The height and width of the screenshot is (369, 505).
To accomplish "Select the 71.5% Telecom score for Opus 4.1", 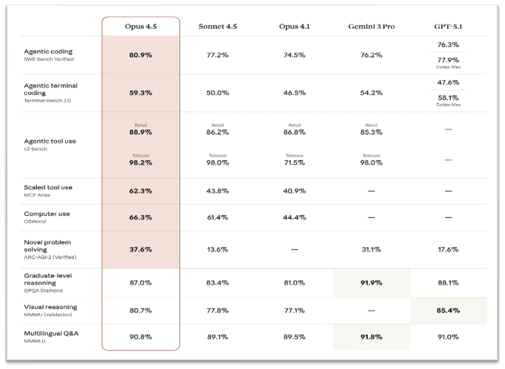I will (294, 163).
